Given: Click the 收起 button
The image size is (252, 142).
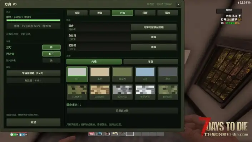Looking at the screenshot, I should pyautogui.click(x=34, y=122).
